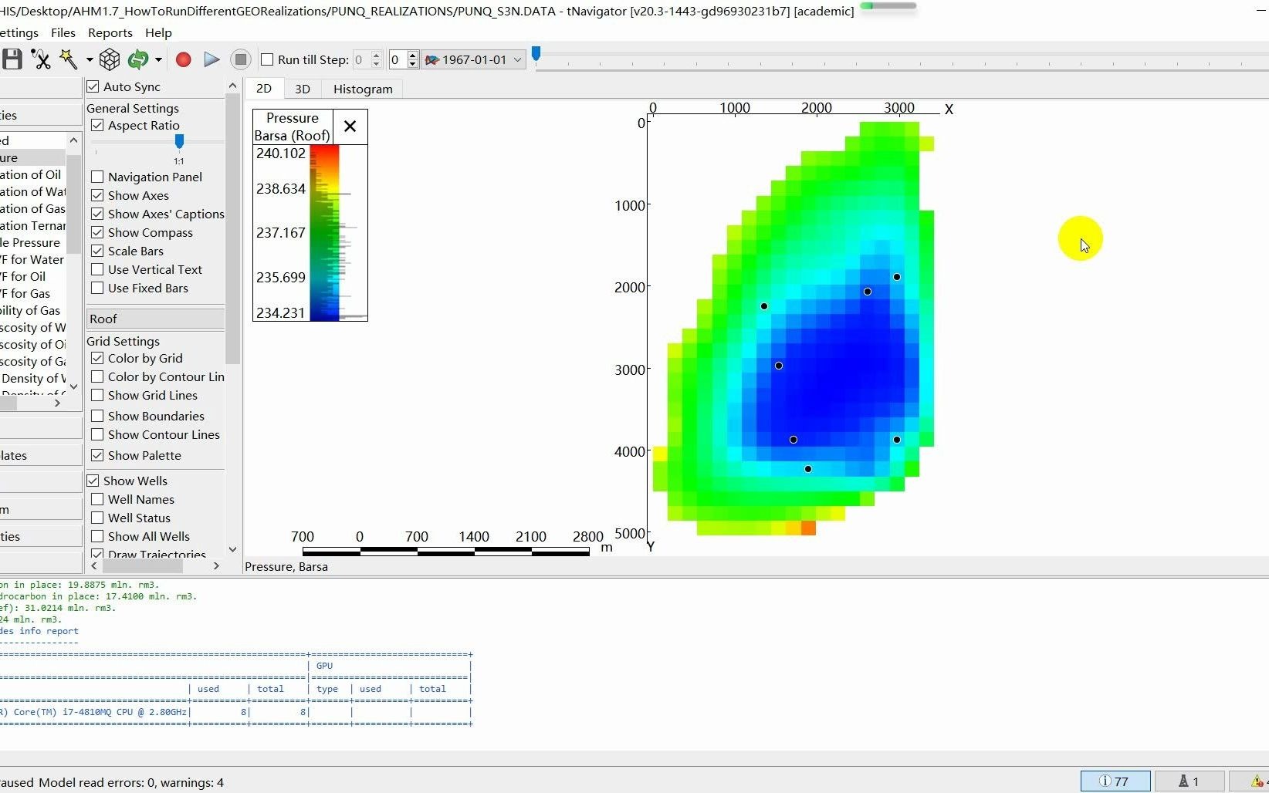Toggle the Scale Bars checkbox
Screen dimensions: 1269x793
click(97, 251)
